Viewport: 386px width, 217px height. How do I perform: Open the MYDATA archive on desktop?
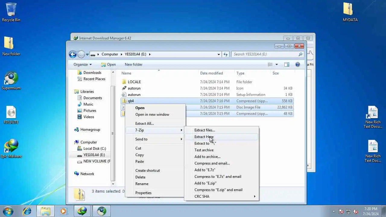tap(350, 12)
